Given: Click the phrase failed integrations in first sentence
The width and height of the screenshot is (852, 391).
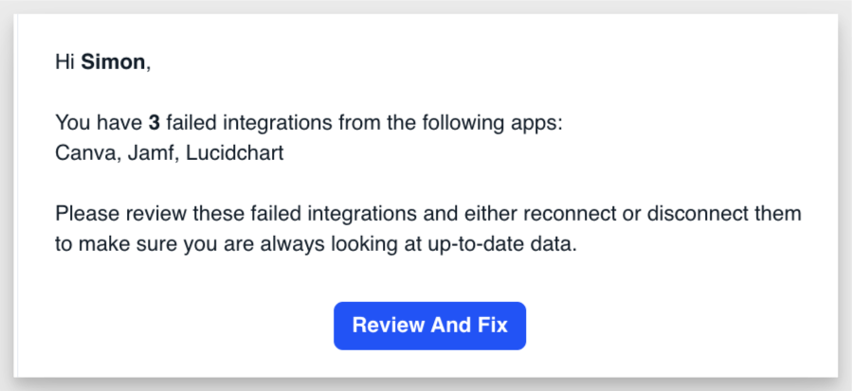Looking at the screenshot, I should tap(249, 123).
